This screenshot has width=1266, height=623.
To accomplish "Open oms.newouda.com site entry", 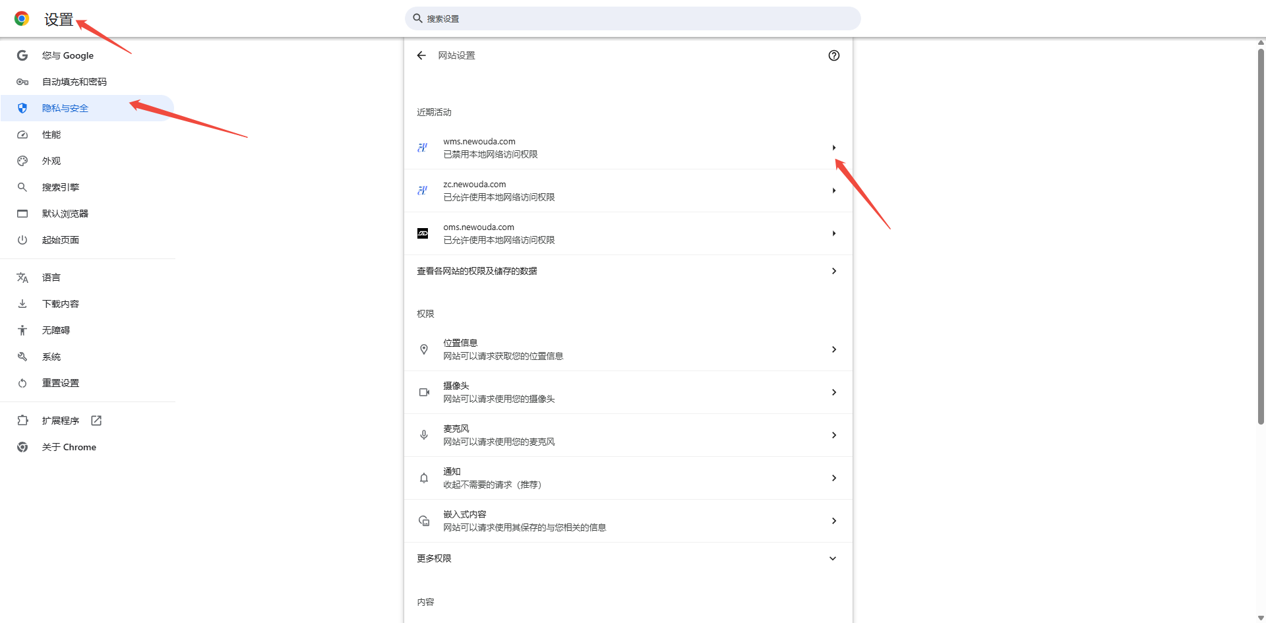I will 628,233.
